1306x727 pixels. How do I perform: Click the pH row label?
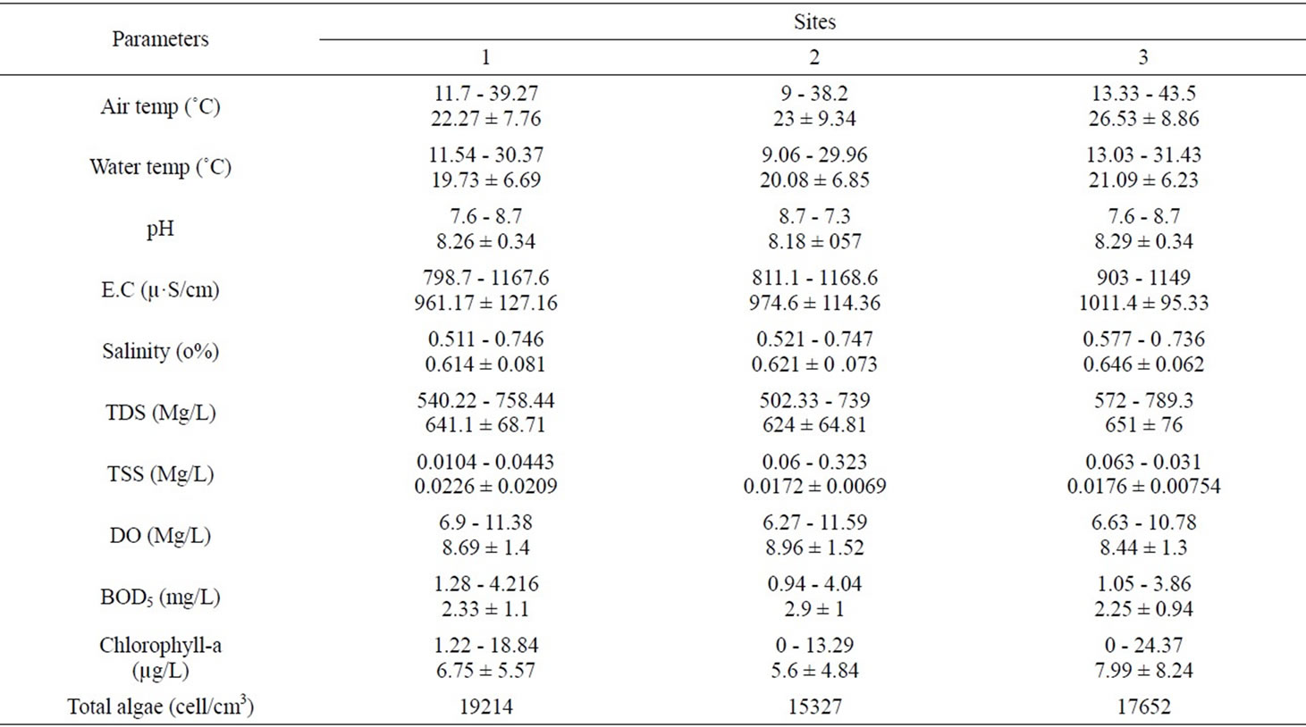point(160,229)
